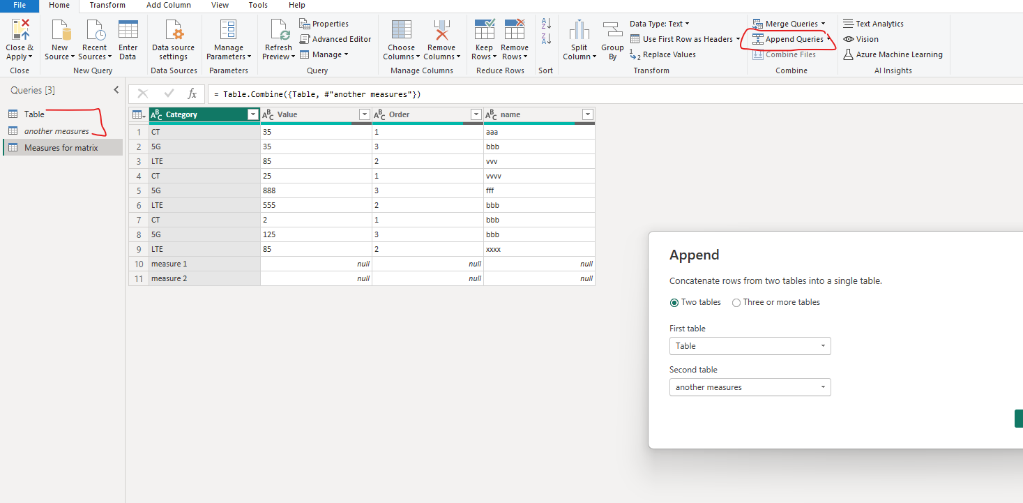Click the Remove Columns icon

[x=441, y=31]
